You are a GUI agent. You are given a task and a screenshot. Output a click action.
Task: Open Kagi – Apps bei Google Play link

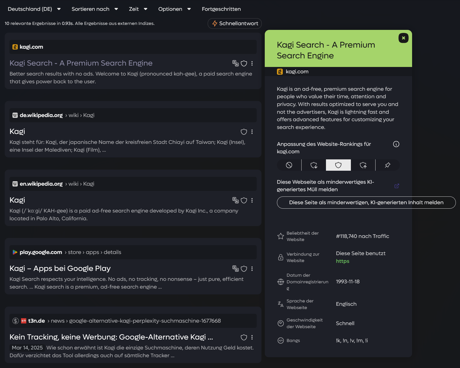[x=60, y=268]
